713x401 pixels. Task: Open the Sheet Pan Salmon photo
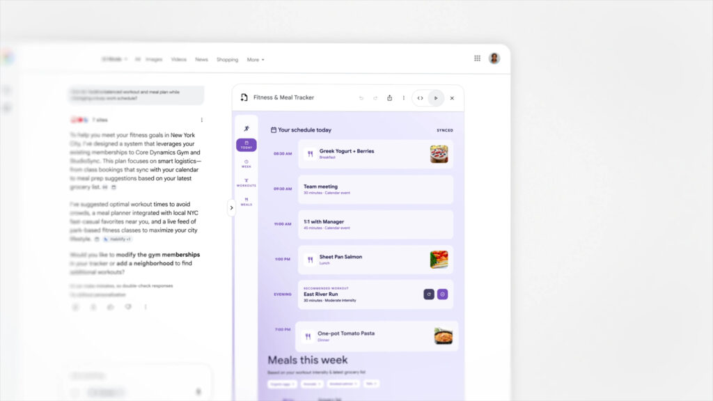coord(439,260)
